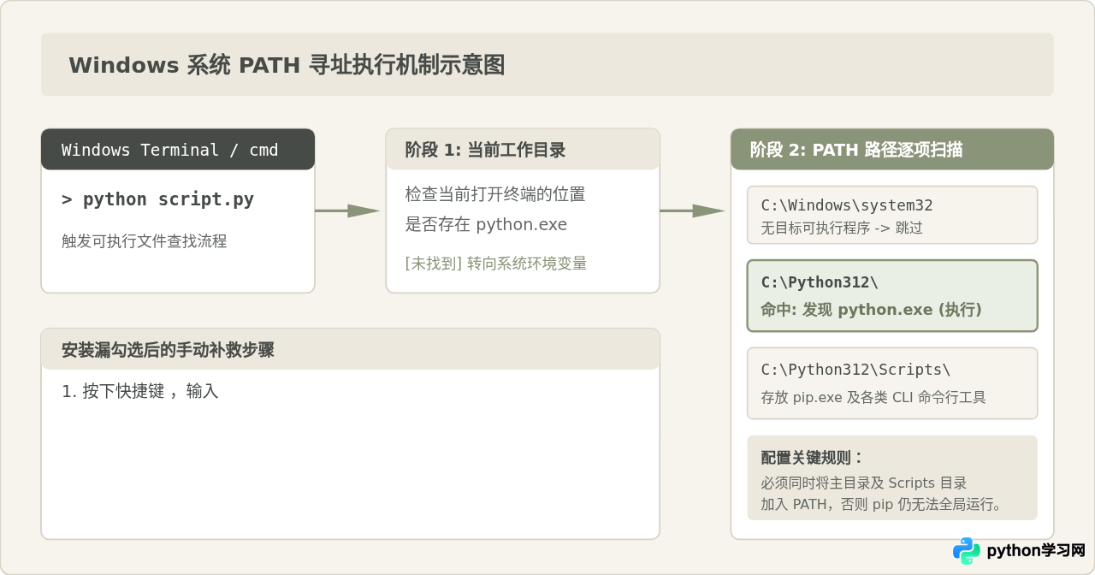Select the header 阶段 1: 当前工作目录
The width and height of the screenshot is (1095, 575).
[x=523, y=150]
